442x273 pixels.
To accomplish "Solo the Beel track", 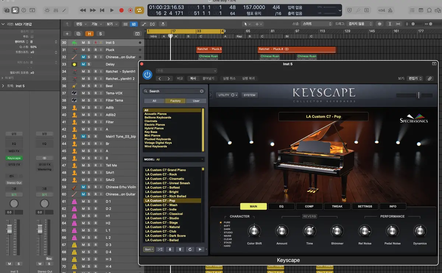I will coord(89,86).
